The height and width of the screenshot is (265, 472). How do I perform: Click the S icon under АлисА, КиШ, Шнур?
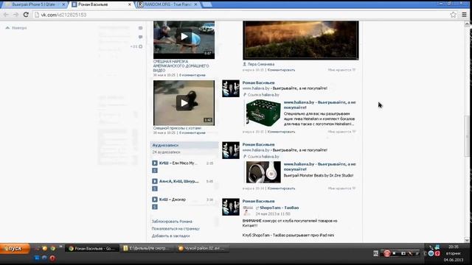(155, 188)
